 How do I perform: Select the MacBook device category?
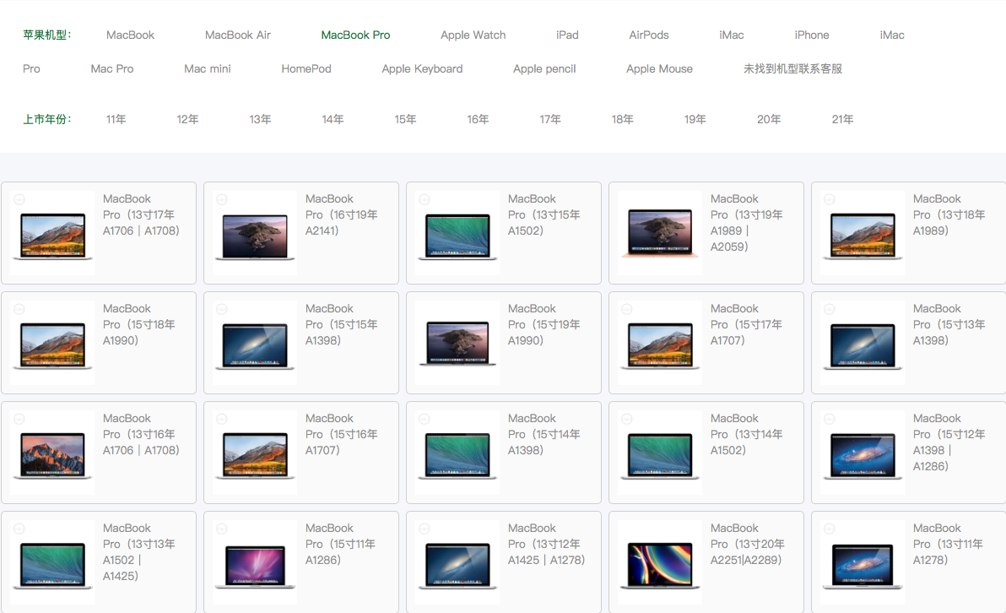[x=130, y=35]
